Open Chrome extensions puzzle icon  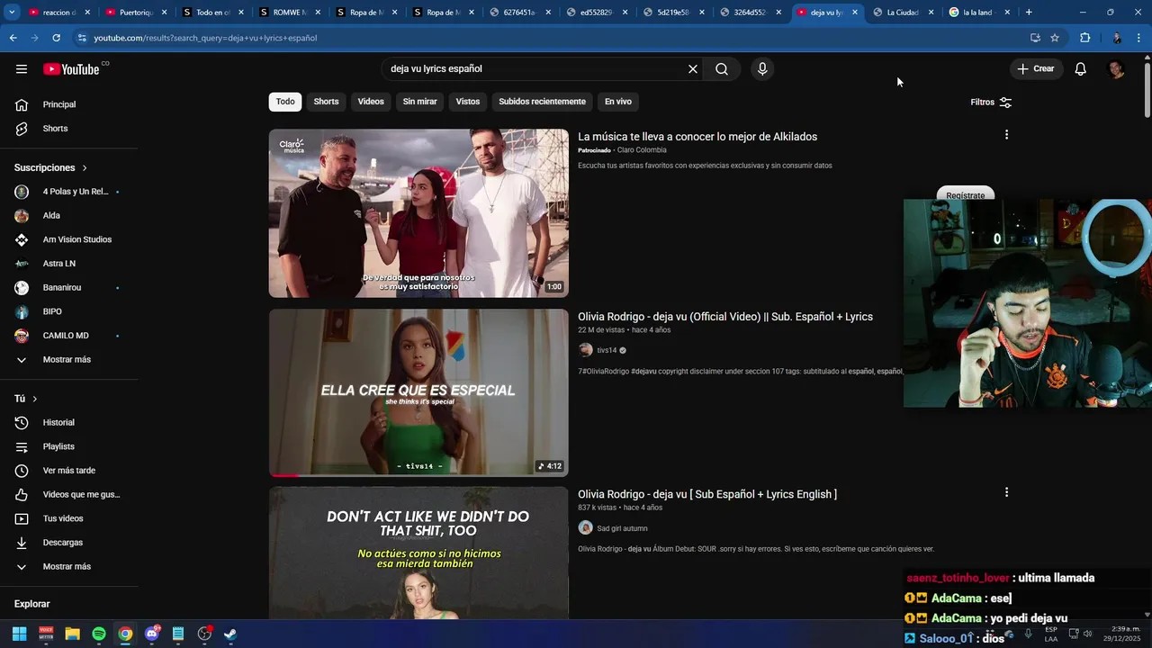(1084, 38)
